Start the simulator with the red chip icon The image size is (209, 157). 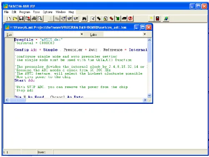pyautogui.click(x=111, y=18)
